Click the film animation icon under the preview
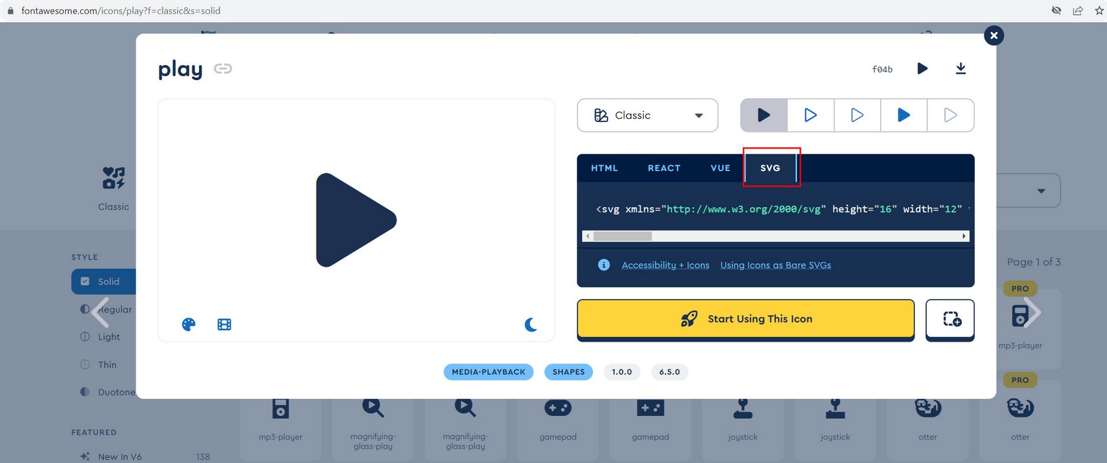The image size is (1107, 463). point(224,324)
